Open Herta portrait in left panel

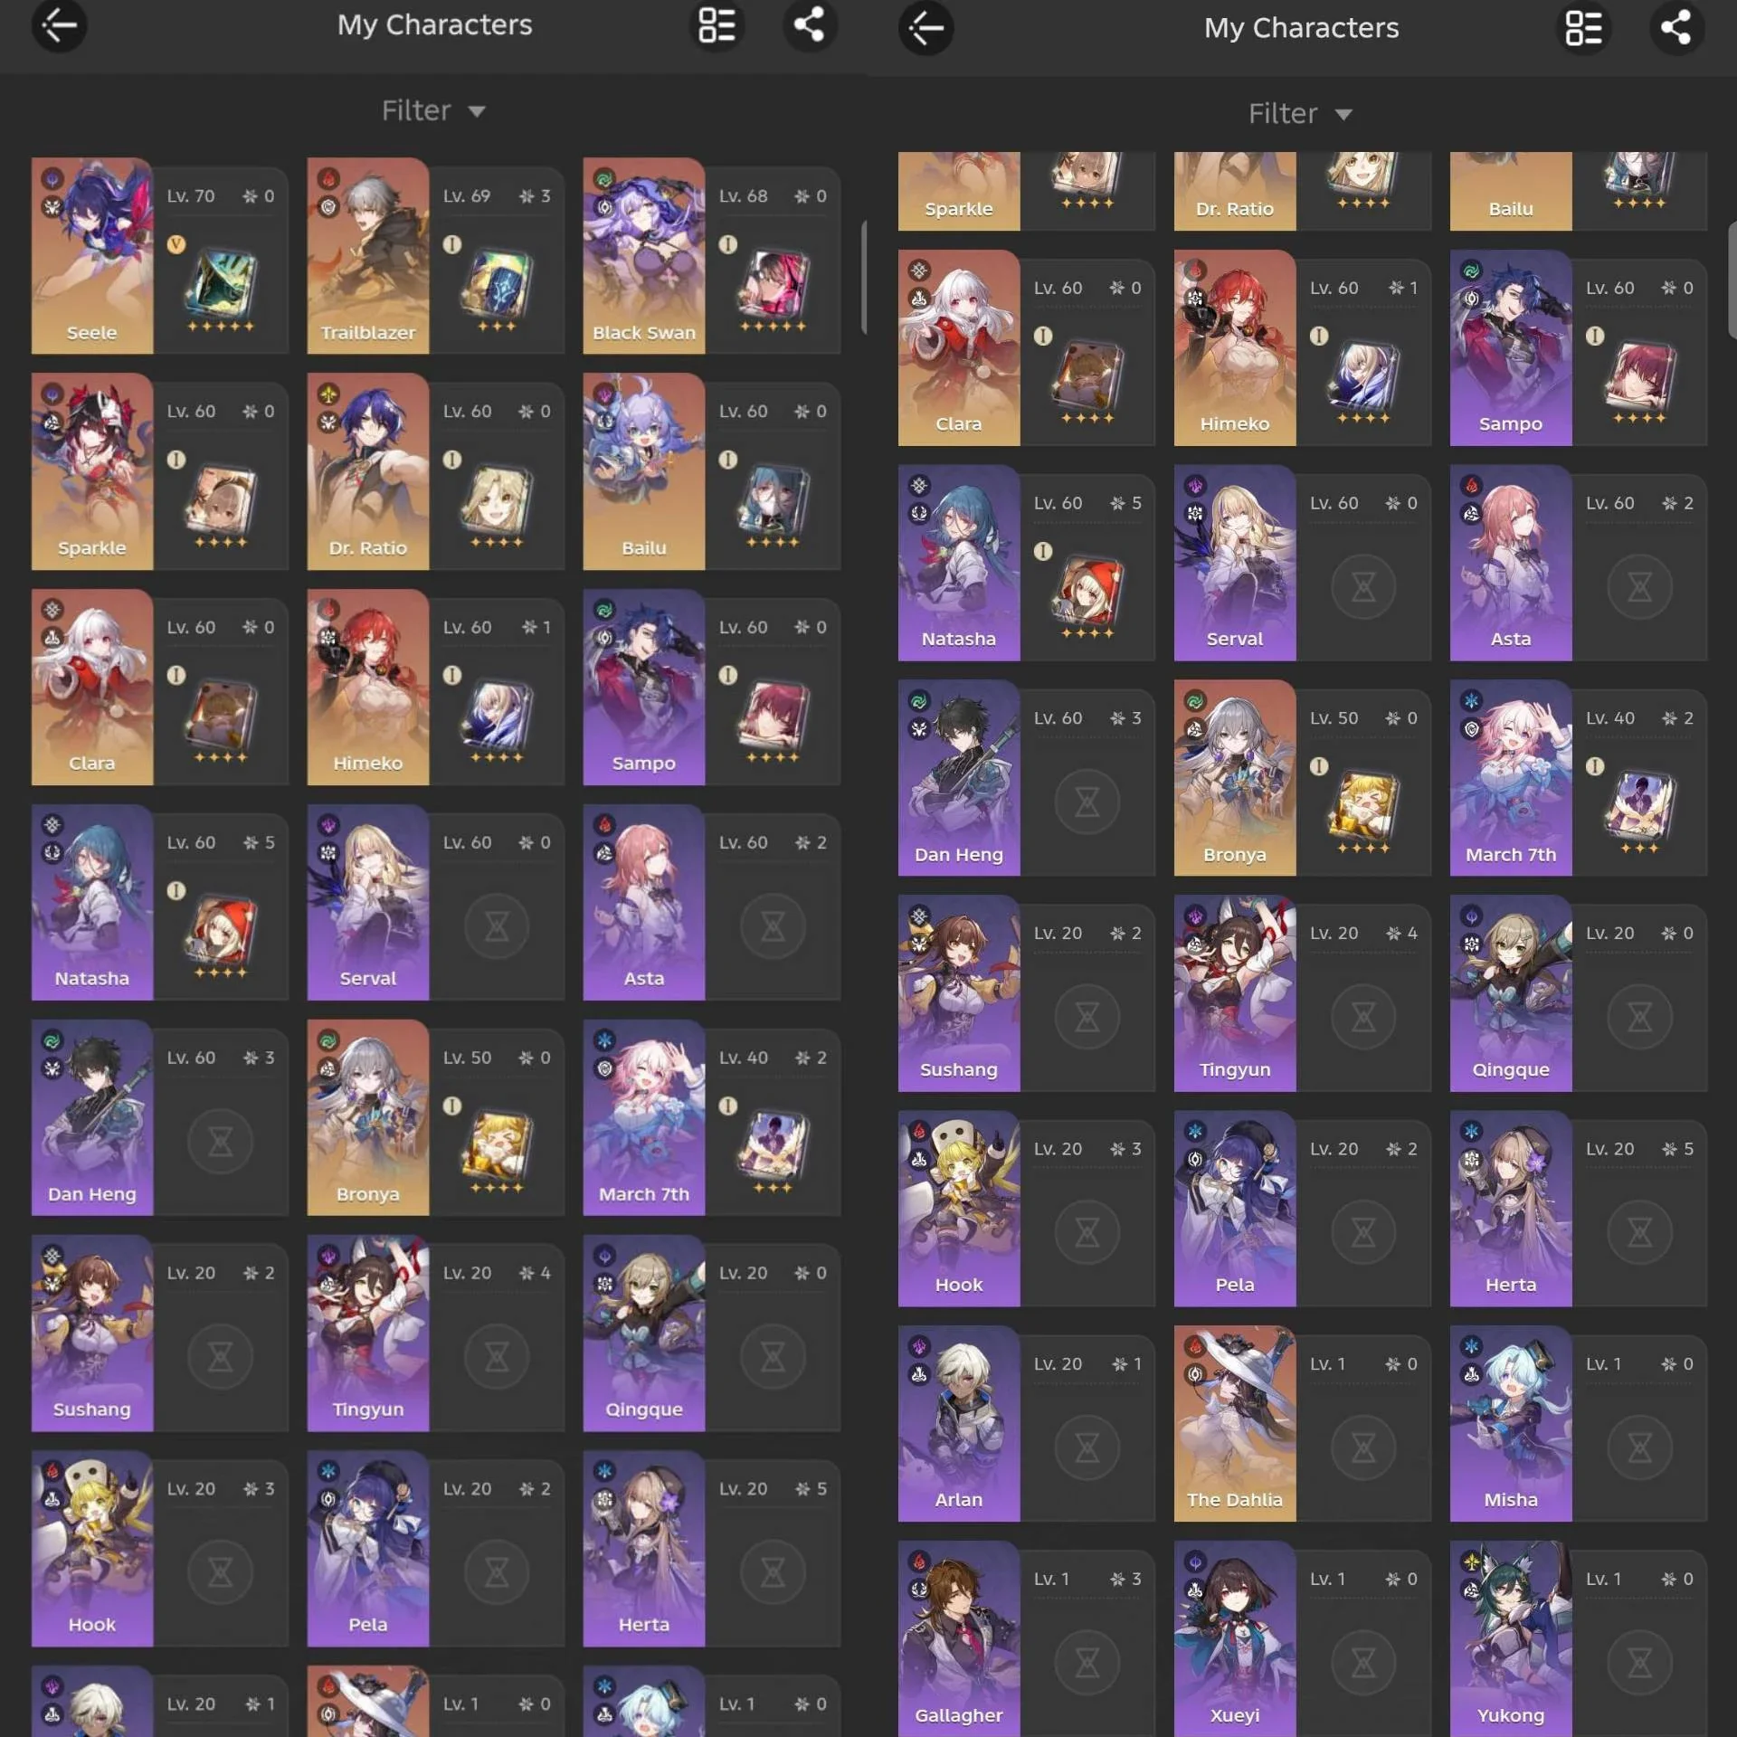click(644, 1549)
